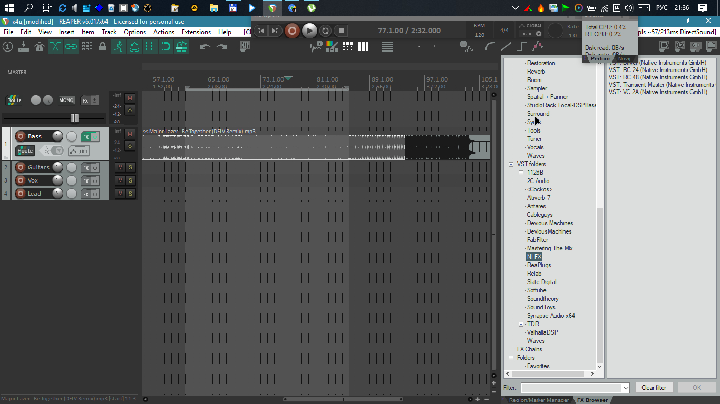The width and height of the screenshot is (720, 404).
Task: Open the Extensions menu
Action: (x=196, y=32)
